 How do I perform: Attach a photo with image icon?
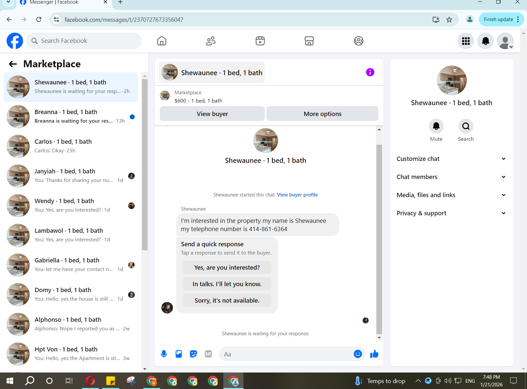click(x=179, y=354)
